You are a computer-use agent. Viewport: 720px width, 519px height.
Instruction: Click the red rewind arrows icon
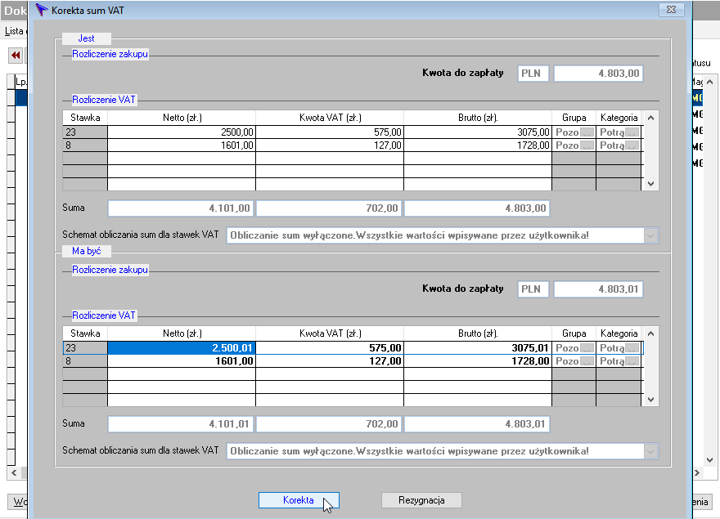tap(16, 56)
